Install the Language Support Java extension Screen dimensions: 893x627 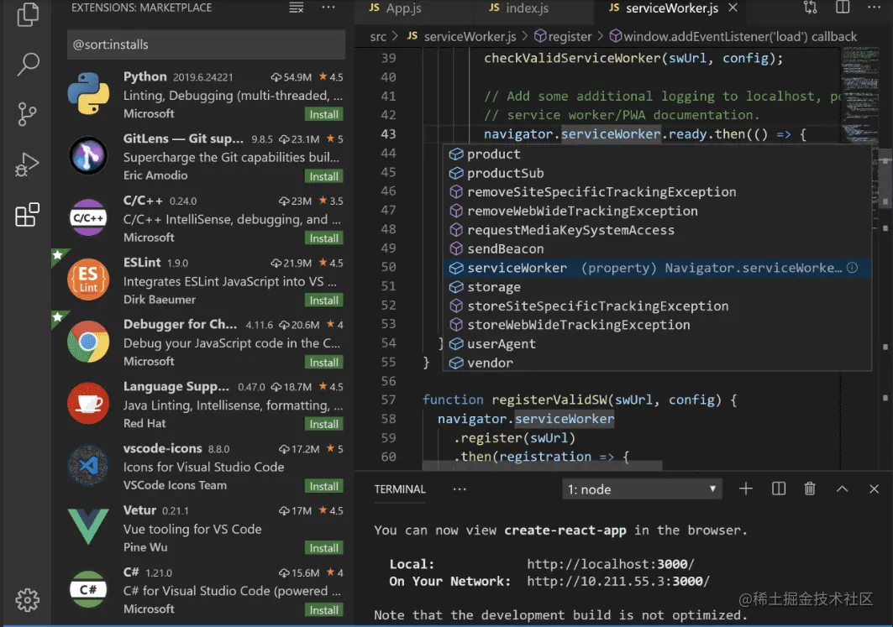(x=323, y=425)
